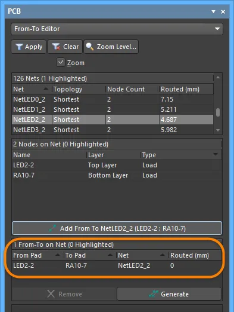The height and width of the screenshot is (312, 234).
Task: Click the Apply filter funnel icon
Action: (x=19, y=47)
